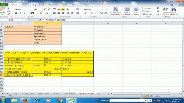Click the Cut scissors icon
The height and width of the screenshot is (103, 184).
(8, 8)
